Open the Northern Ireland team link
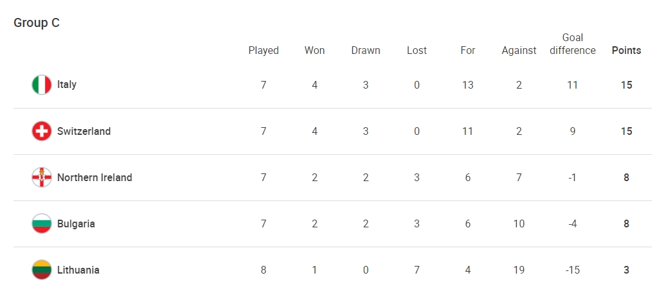Screen dimensions: 666x307 pyautogui.click(x=94, y=177)
